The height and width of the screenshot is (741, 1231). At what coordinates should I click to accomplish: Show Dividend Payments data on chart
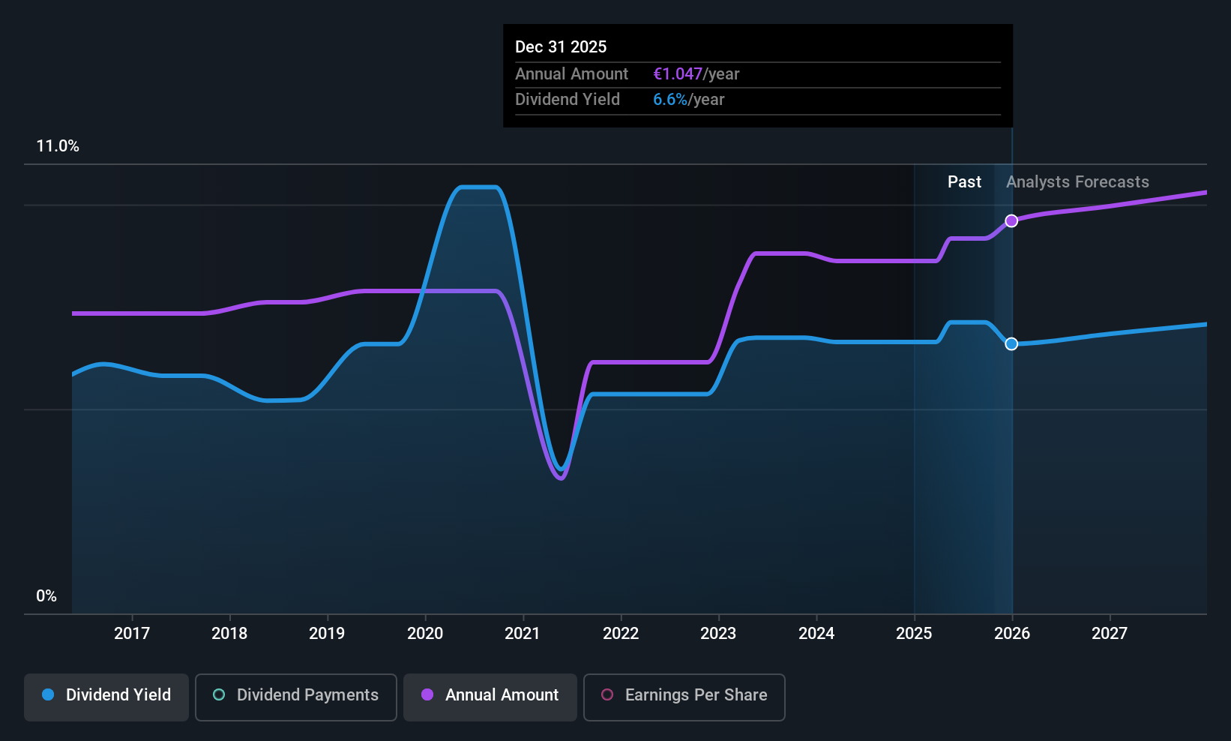[x=295, y=696]
